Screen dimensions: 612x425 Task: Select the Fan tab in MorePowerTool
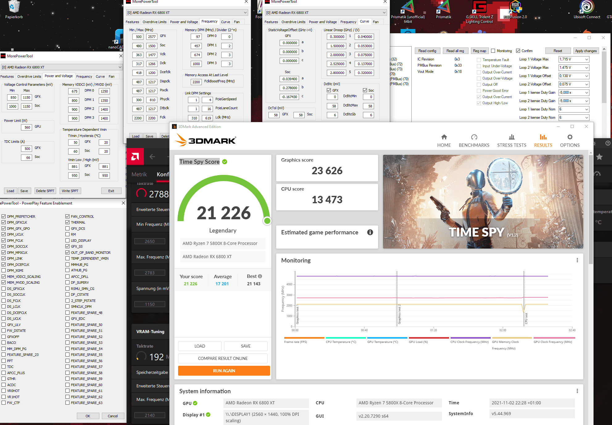111,76
